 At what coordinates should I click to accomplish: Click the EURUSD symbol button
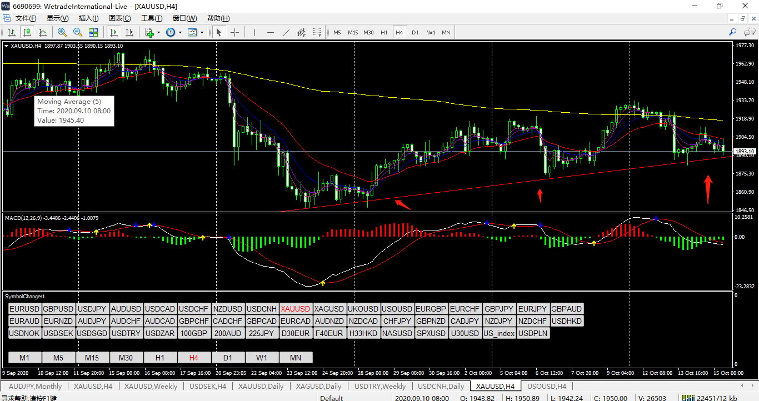pos(25,309)
